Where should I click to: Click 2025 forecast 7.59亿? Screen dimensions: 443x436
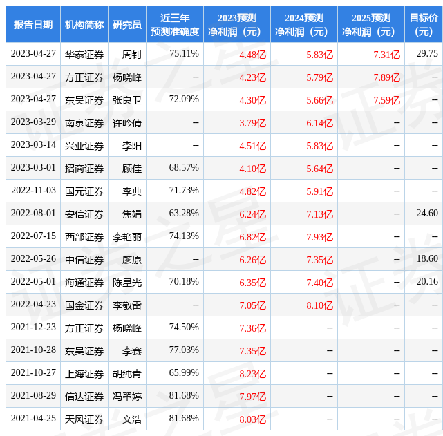(x=386, y=100)
